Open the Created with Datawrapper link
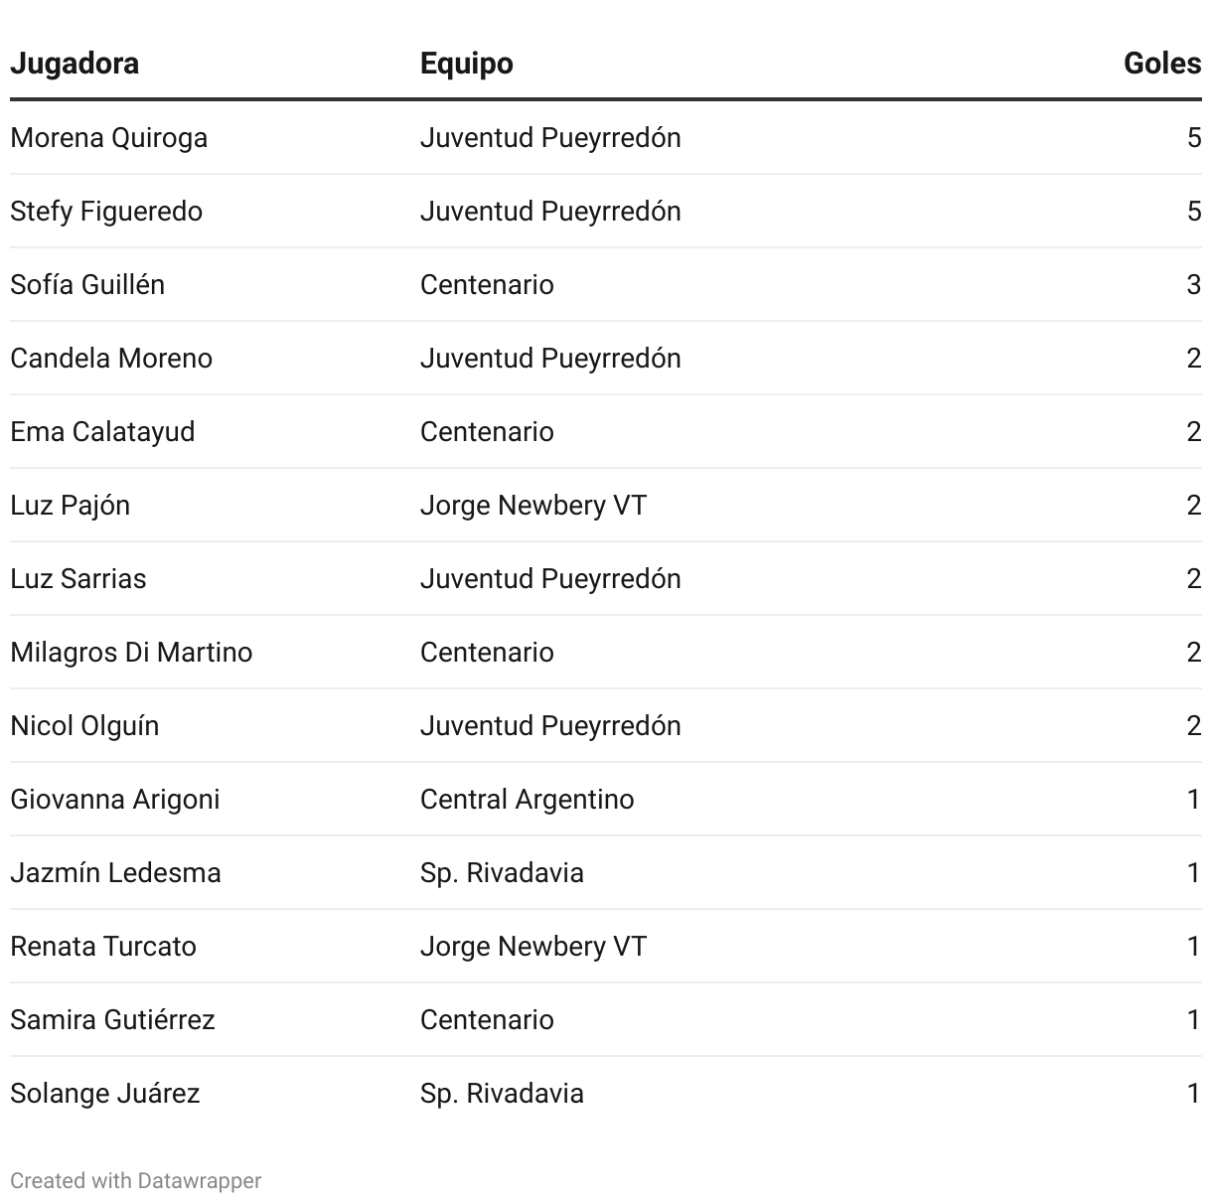 click(x=136, y=1180)
